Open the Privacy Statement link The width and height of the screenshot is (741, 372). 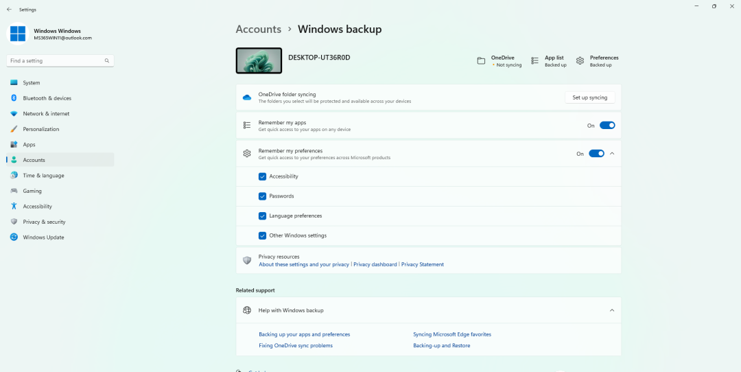[x=423, y=265]
